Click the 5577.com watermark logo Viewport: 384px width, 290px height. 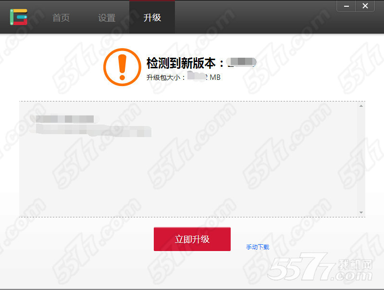[x=320, y=267]
